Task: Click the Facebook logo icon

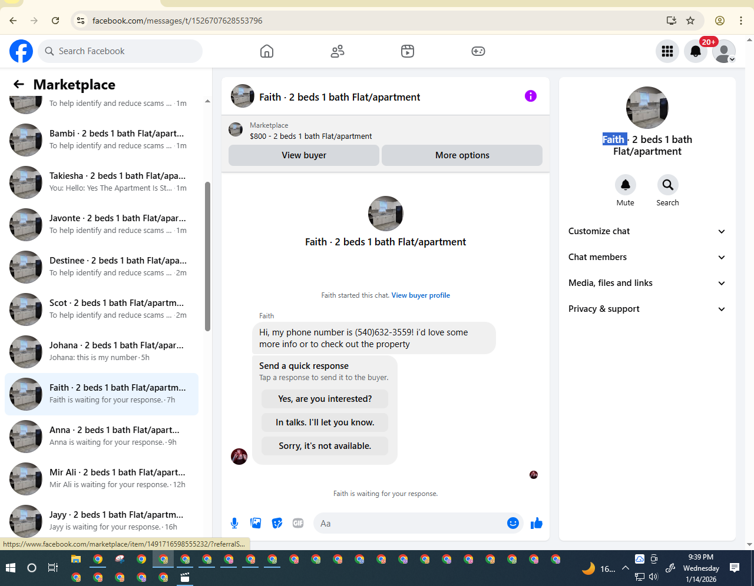Action: point(21,51)
